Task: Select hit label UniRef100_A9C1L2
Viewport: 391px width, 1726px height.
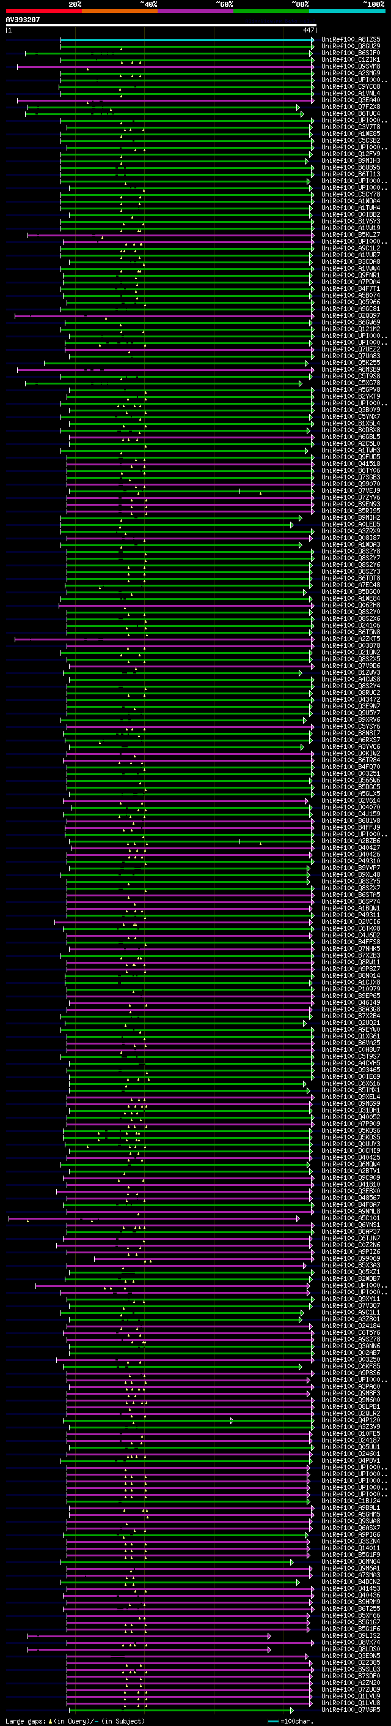Action: tap(351, 249)
